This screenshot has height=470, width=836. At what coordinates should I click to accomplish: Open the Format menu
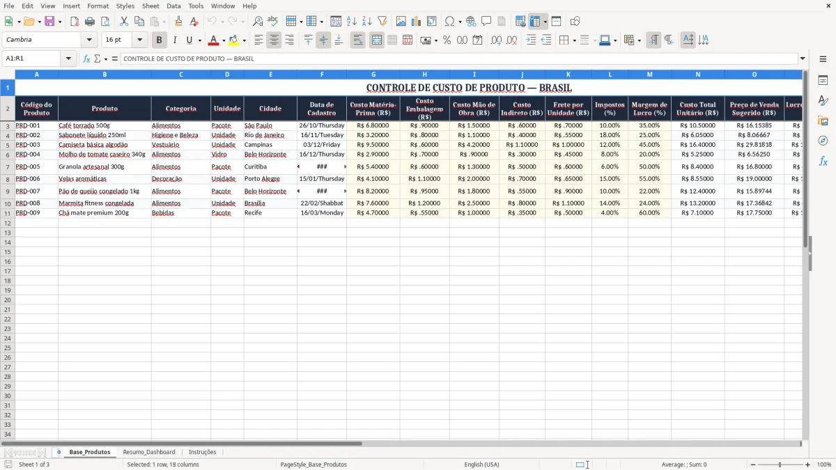point(98,6)
